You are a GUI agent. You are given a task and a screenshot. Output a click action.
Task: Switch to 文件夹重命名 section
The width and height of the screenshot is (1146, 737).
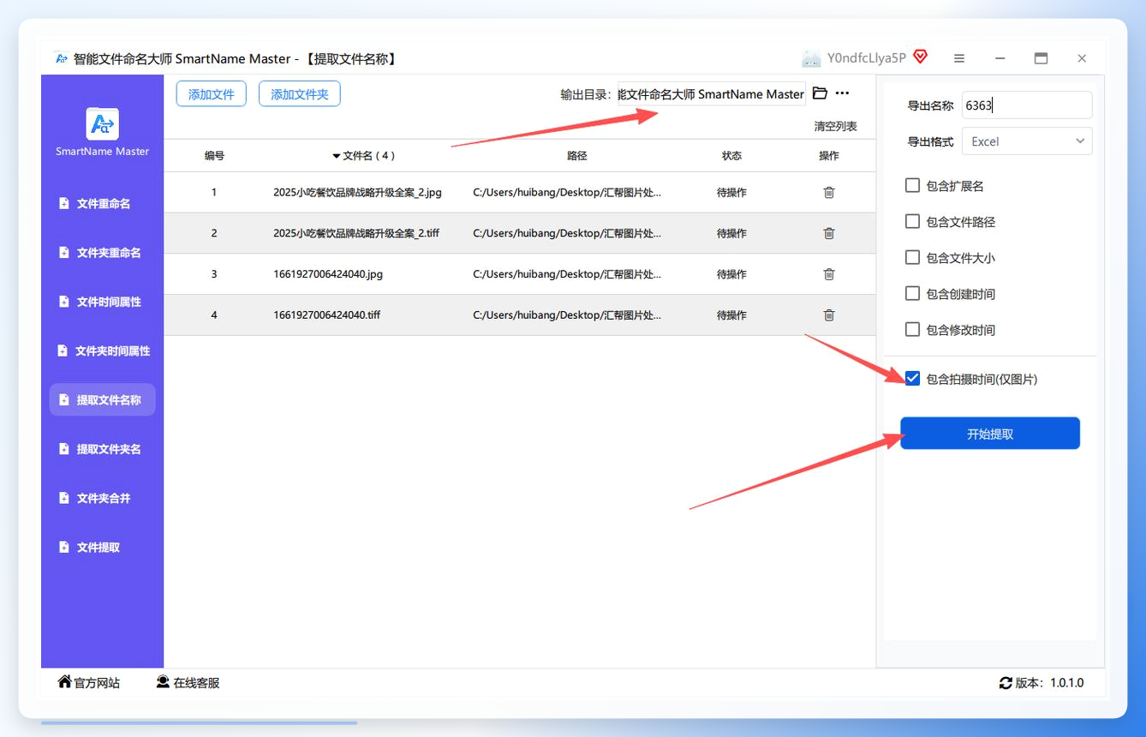tap(103, 253)
